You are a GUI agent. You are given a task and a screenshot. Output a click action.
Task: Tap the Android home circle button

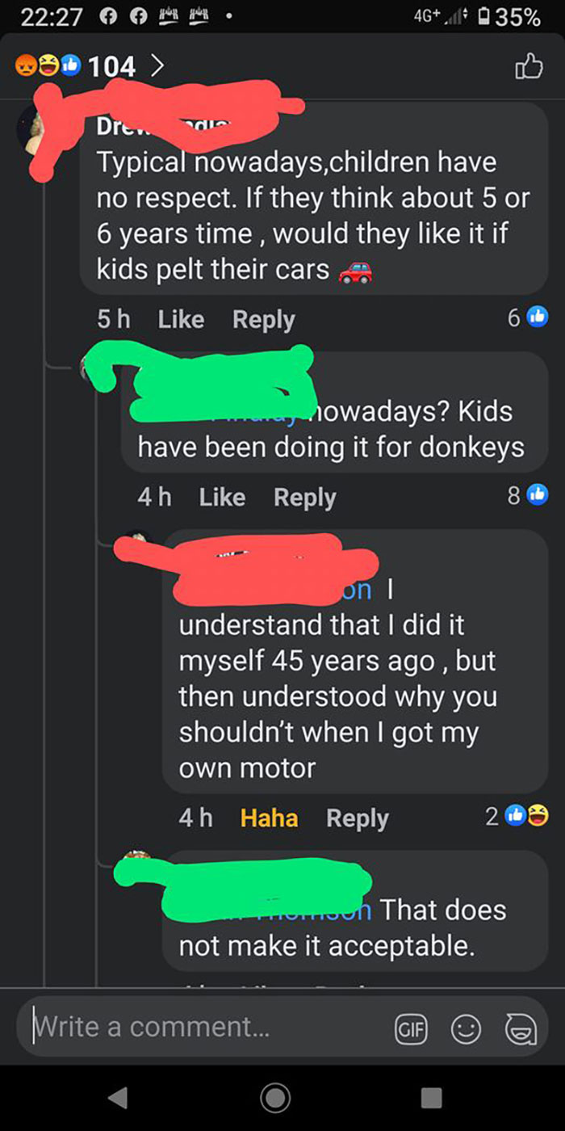tap(274, 1096)
